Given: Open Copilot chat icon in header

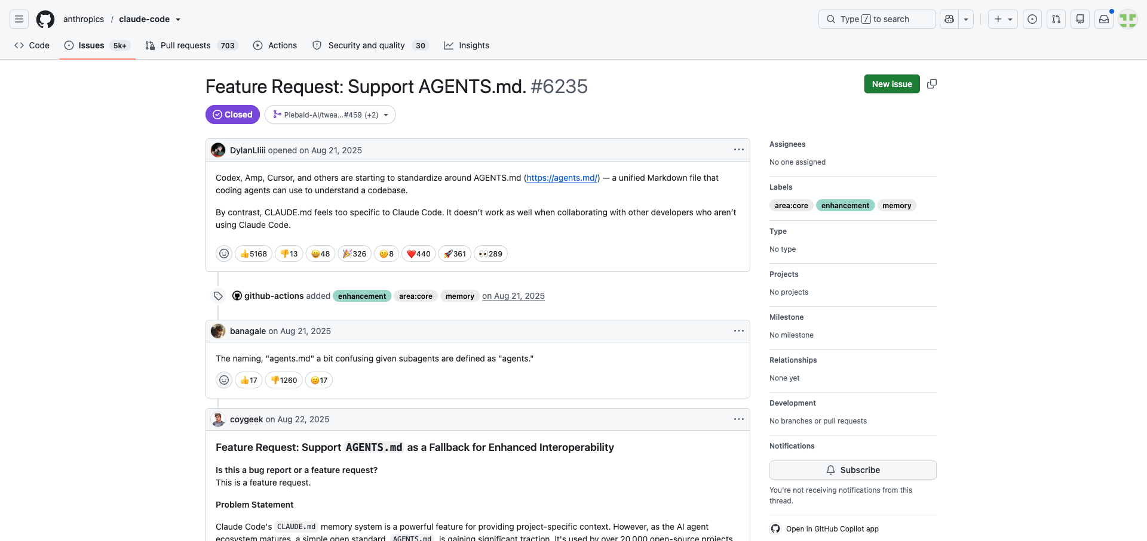Looking at the screenshot, I should [x=949, y=19].
